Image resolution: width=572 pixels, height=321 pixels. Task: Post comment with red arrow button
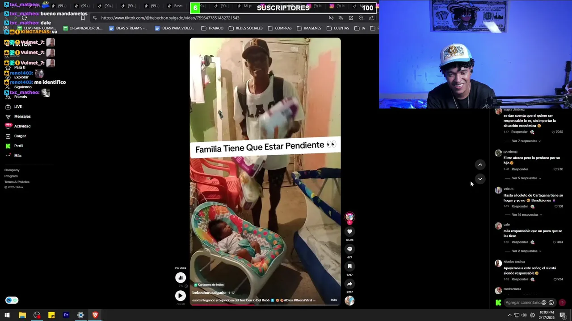(x=562, y=302)
